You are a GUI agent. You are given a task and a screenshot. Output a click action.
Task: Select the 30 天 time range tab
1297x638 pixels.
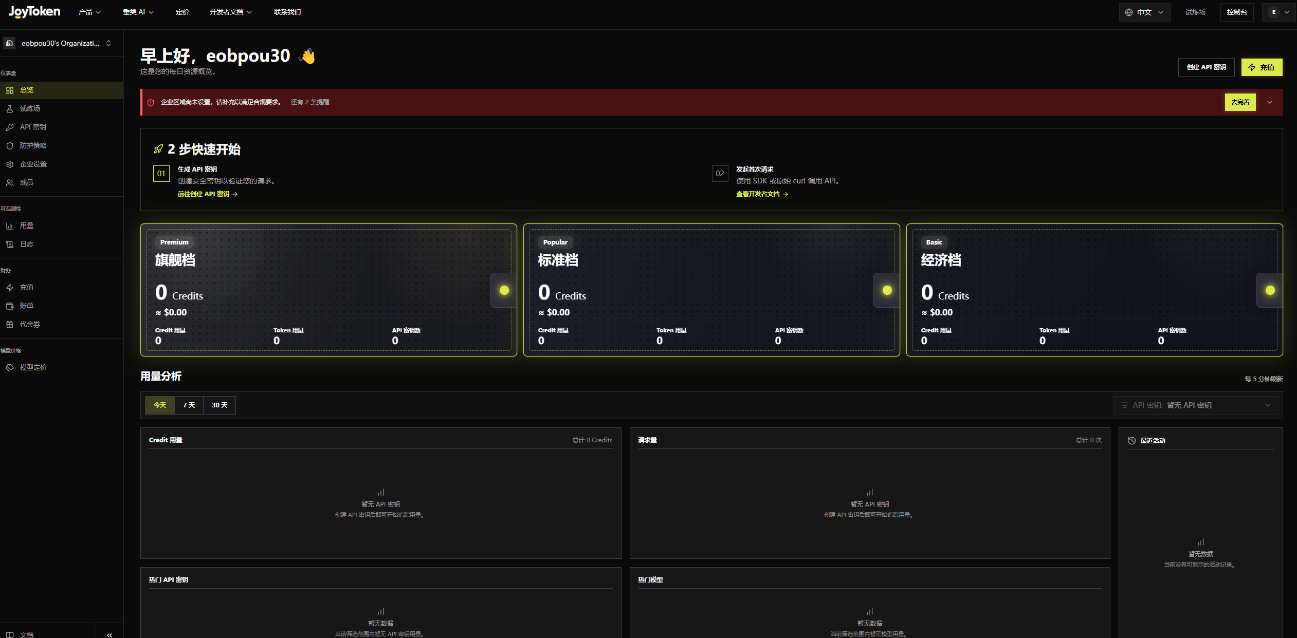point(220,405)
